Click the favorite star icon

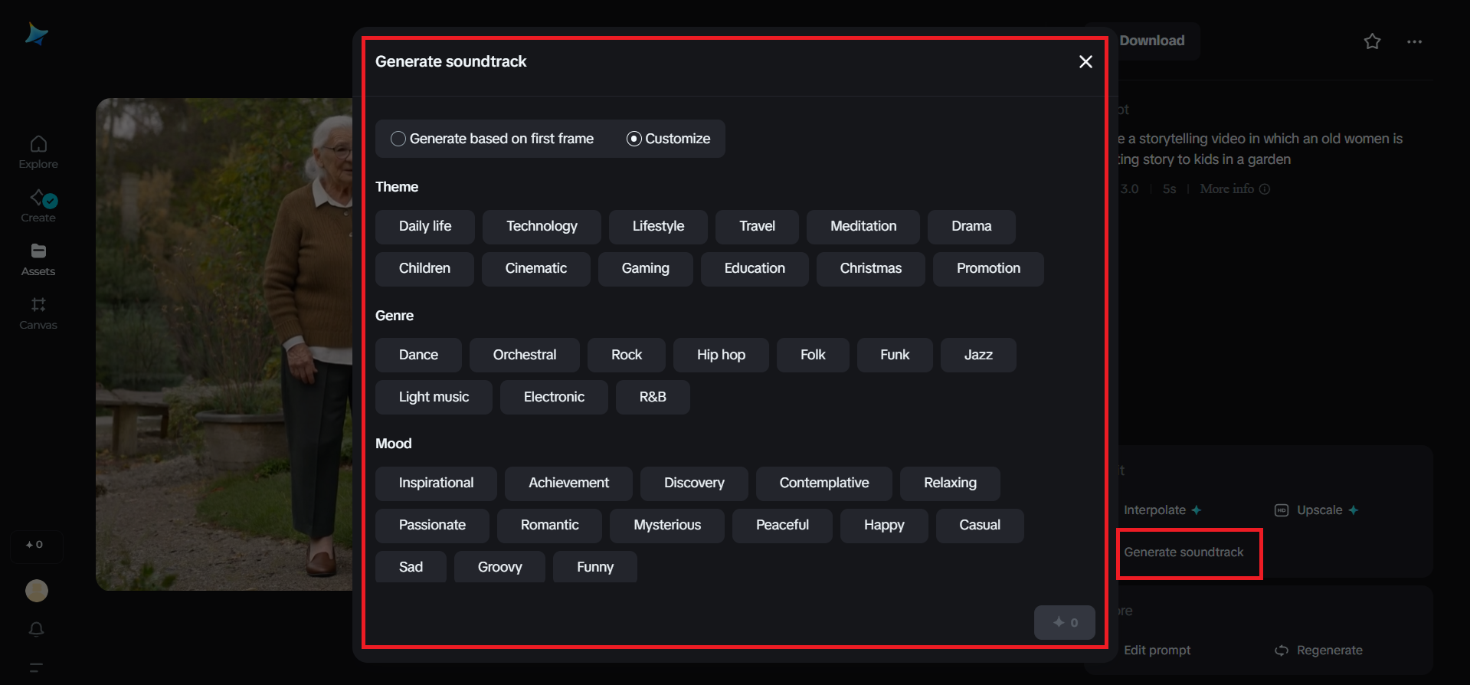coord(1372,41)
